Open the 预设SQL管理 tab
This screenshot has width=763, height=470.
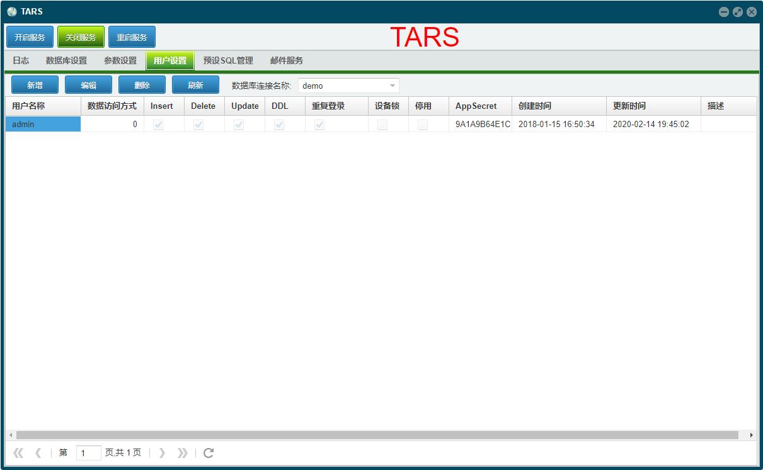(x=228, y=60)
